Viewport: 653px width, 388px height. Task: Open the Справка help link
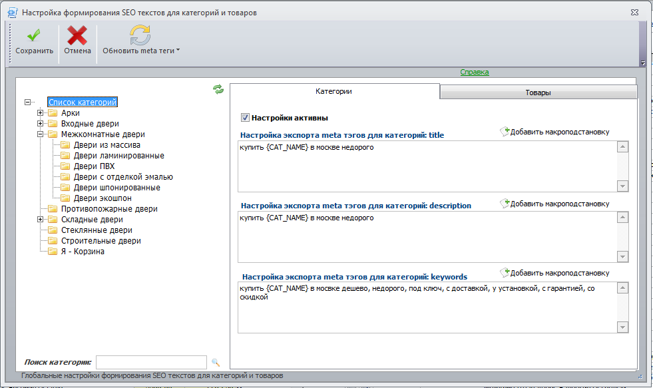point(475,72)
